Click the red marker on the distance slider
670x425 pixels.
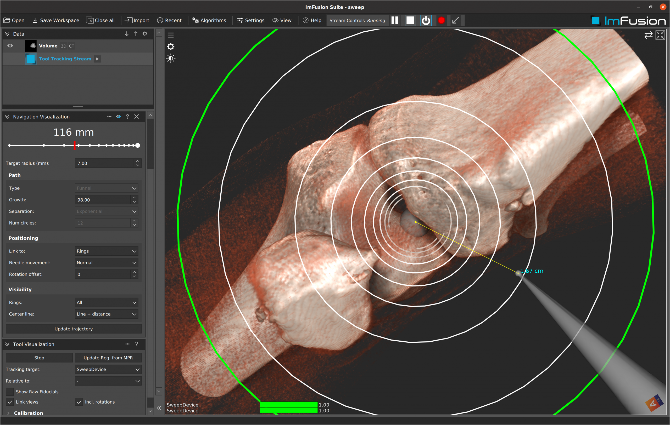click(75, 145)
